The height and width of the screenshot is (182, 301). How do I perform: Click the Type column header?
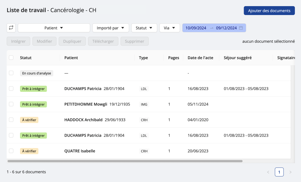tap(143, 58)
